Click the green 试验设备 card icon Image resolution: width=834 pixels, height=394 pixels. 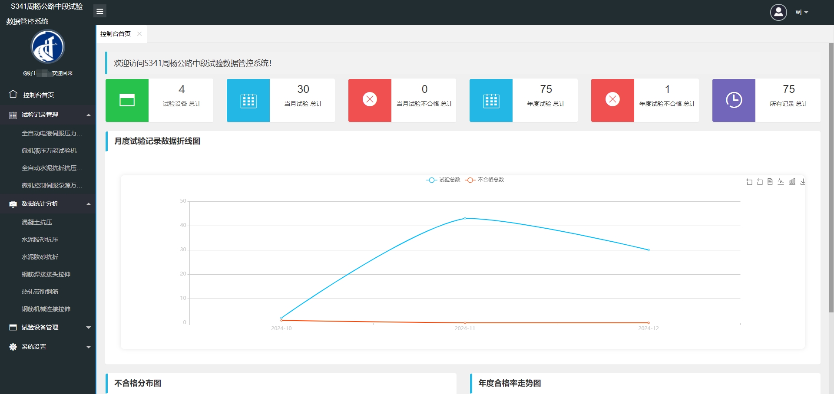pyautogui.click(x=127, y=100)
